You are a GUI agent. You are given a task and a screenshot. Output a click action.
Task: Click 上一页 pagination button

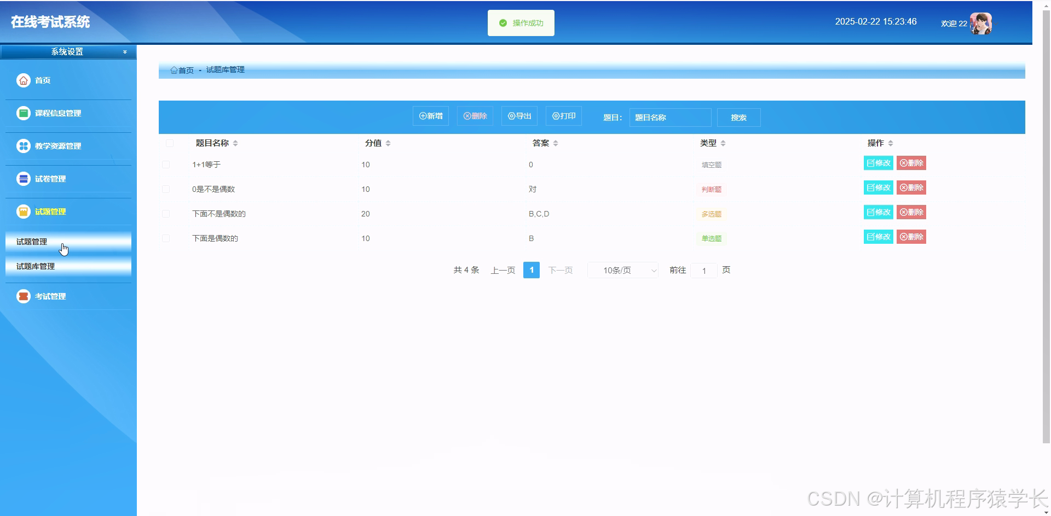(x=503, y=270)
